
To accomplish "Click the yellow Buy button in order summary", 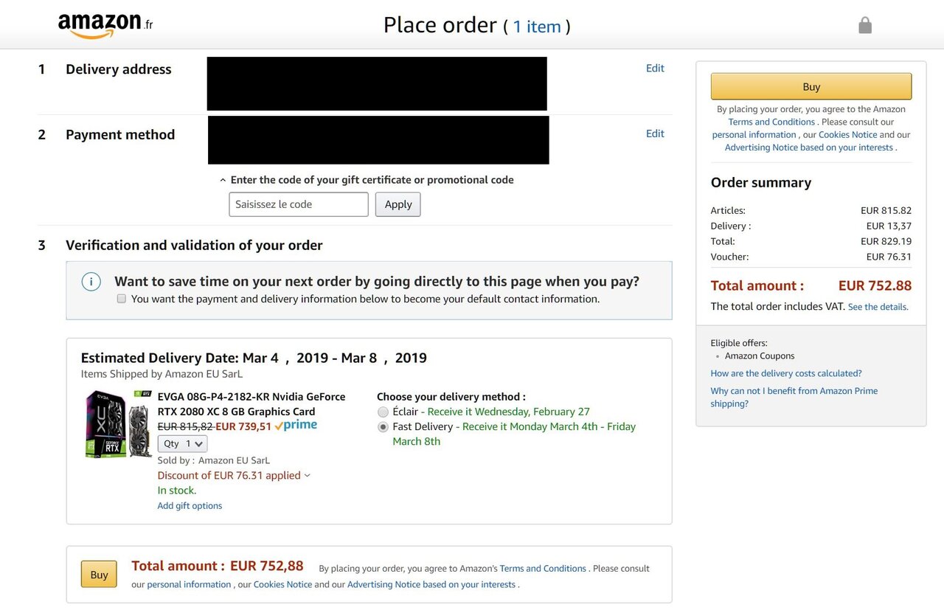I will coord(811,86).
